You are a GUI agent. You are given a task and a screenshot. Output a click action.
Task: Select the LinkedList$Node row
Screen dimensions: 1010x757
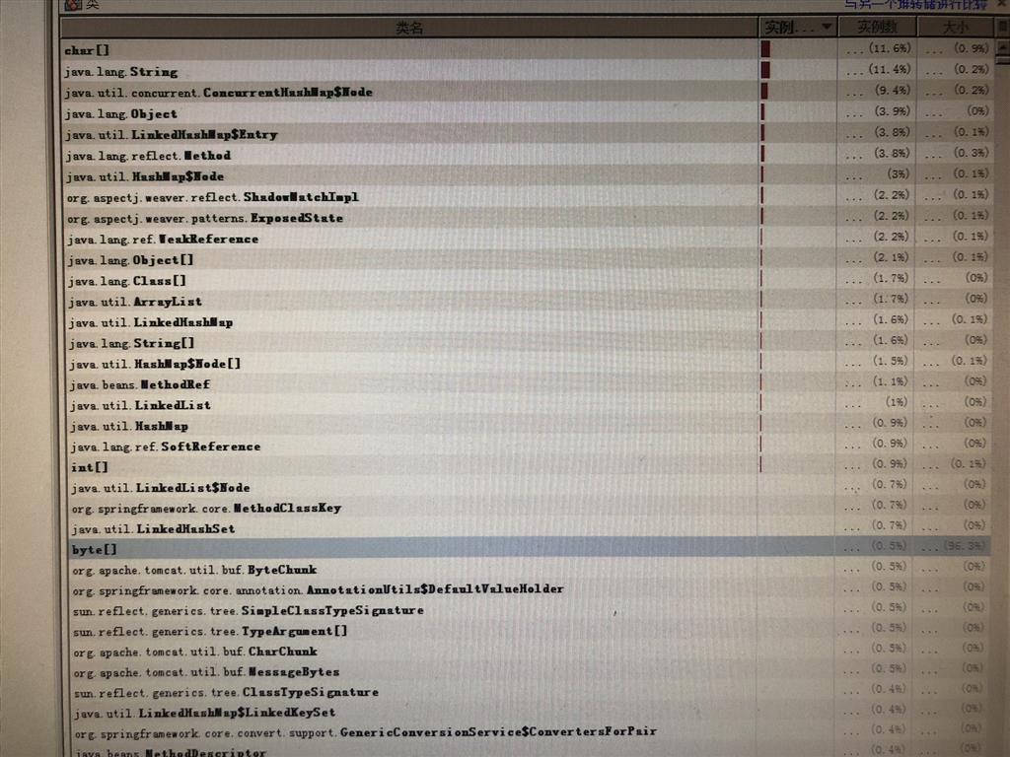click(x=529, y=487)
